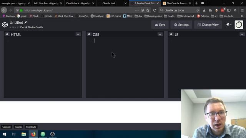Screen dimensions: 246x138
Task: Expand the CSS panel dropdown arrow
Action: pos(160,34)
